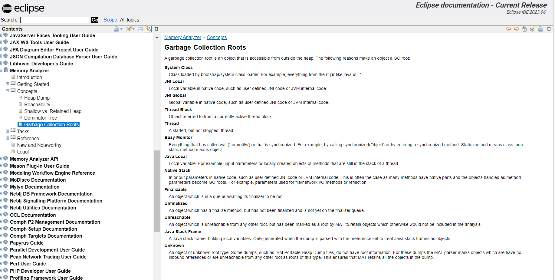Collapse the Concepts tree node

point(7,91)
